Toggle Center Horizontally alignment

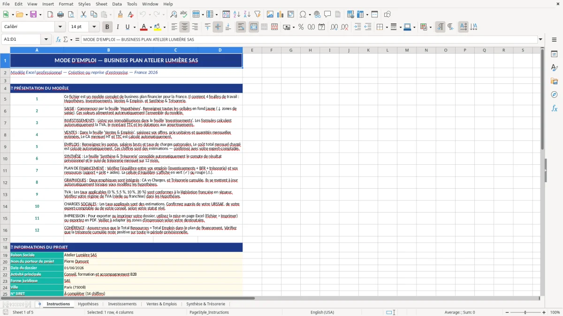click(x=184, y=27)
